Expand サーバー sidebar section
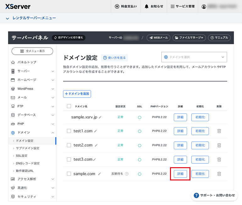 (32, 71)
